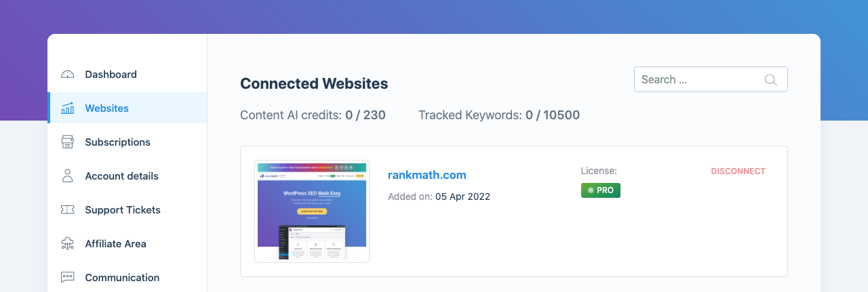Screen dimensions: 868x292
Task: Click the search magnifier icon
Action: [x=770, y=80]
